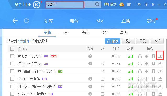Refresh the page with the circular arrow
Viewport: 167px width, 96px height.
(x=26, y=21)
